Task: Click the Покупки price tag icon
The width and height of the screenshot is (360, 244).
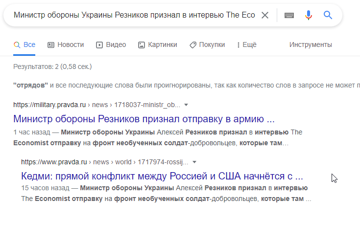Action: pyautogui.click(x=193, y=45)
